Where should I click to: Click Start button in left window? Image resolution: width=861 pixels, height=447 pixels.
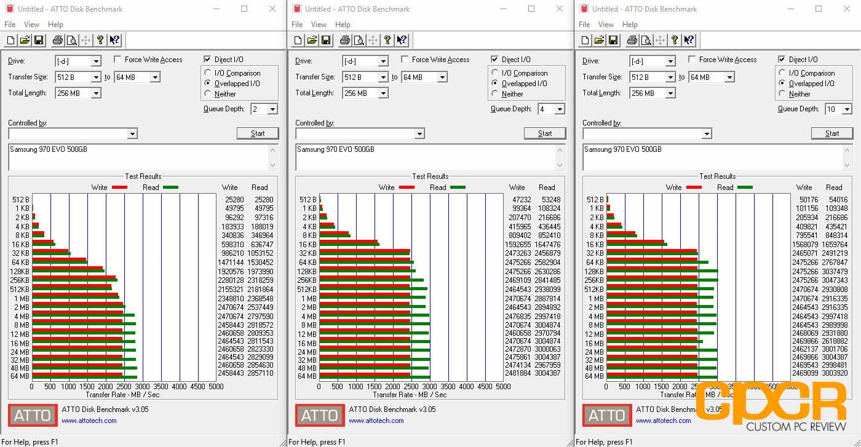click(x=258, y=133)
